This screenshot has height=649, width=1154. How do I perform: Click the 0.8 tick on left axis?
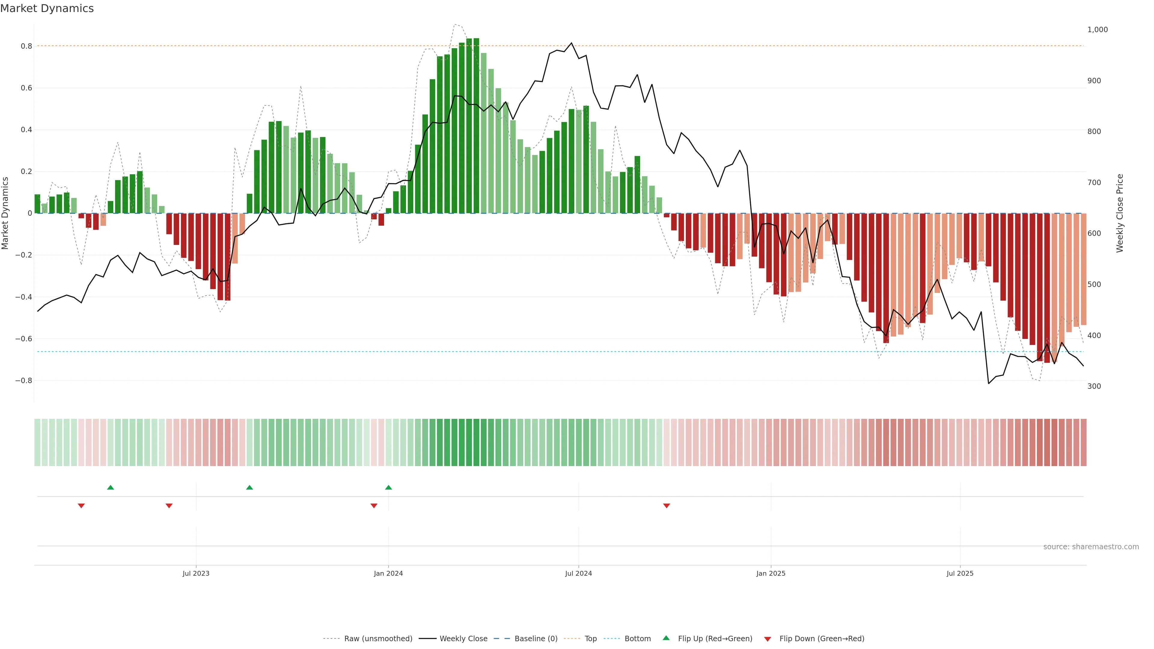click(26, 46)
